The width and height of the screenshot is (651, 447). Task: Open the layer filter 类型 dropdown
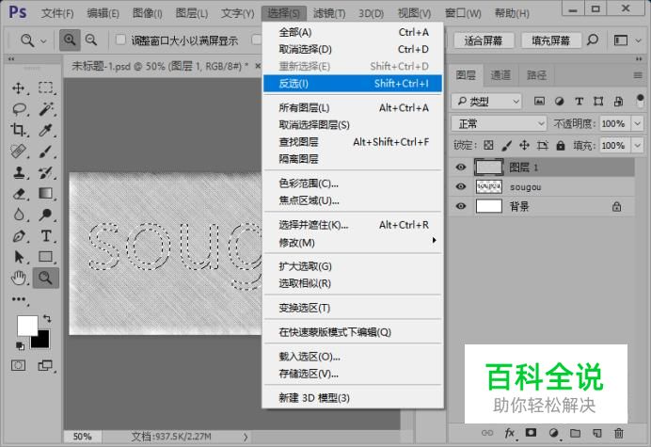[x=486, y=102]
